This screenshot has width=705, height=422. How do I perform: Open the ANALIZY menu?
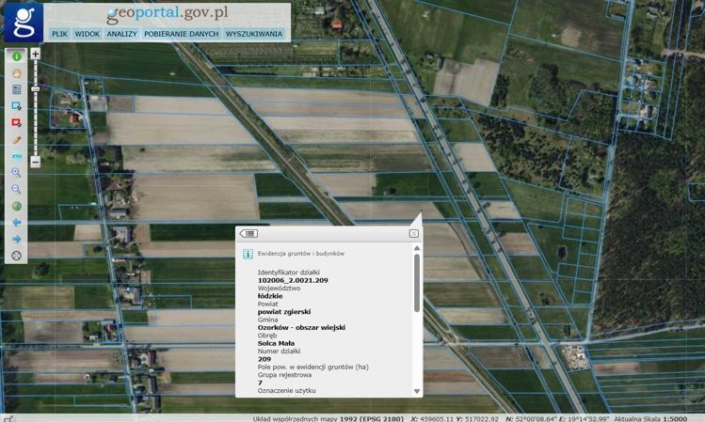tap(121, 34)
